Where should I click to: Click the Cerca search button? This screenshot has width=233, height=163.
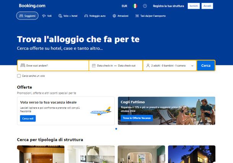tap(206, 66)
